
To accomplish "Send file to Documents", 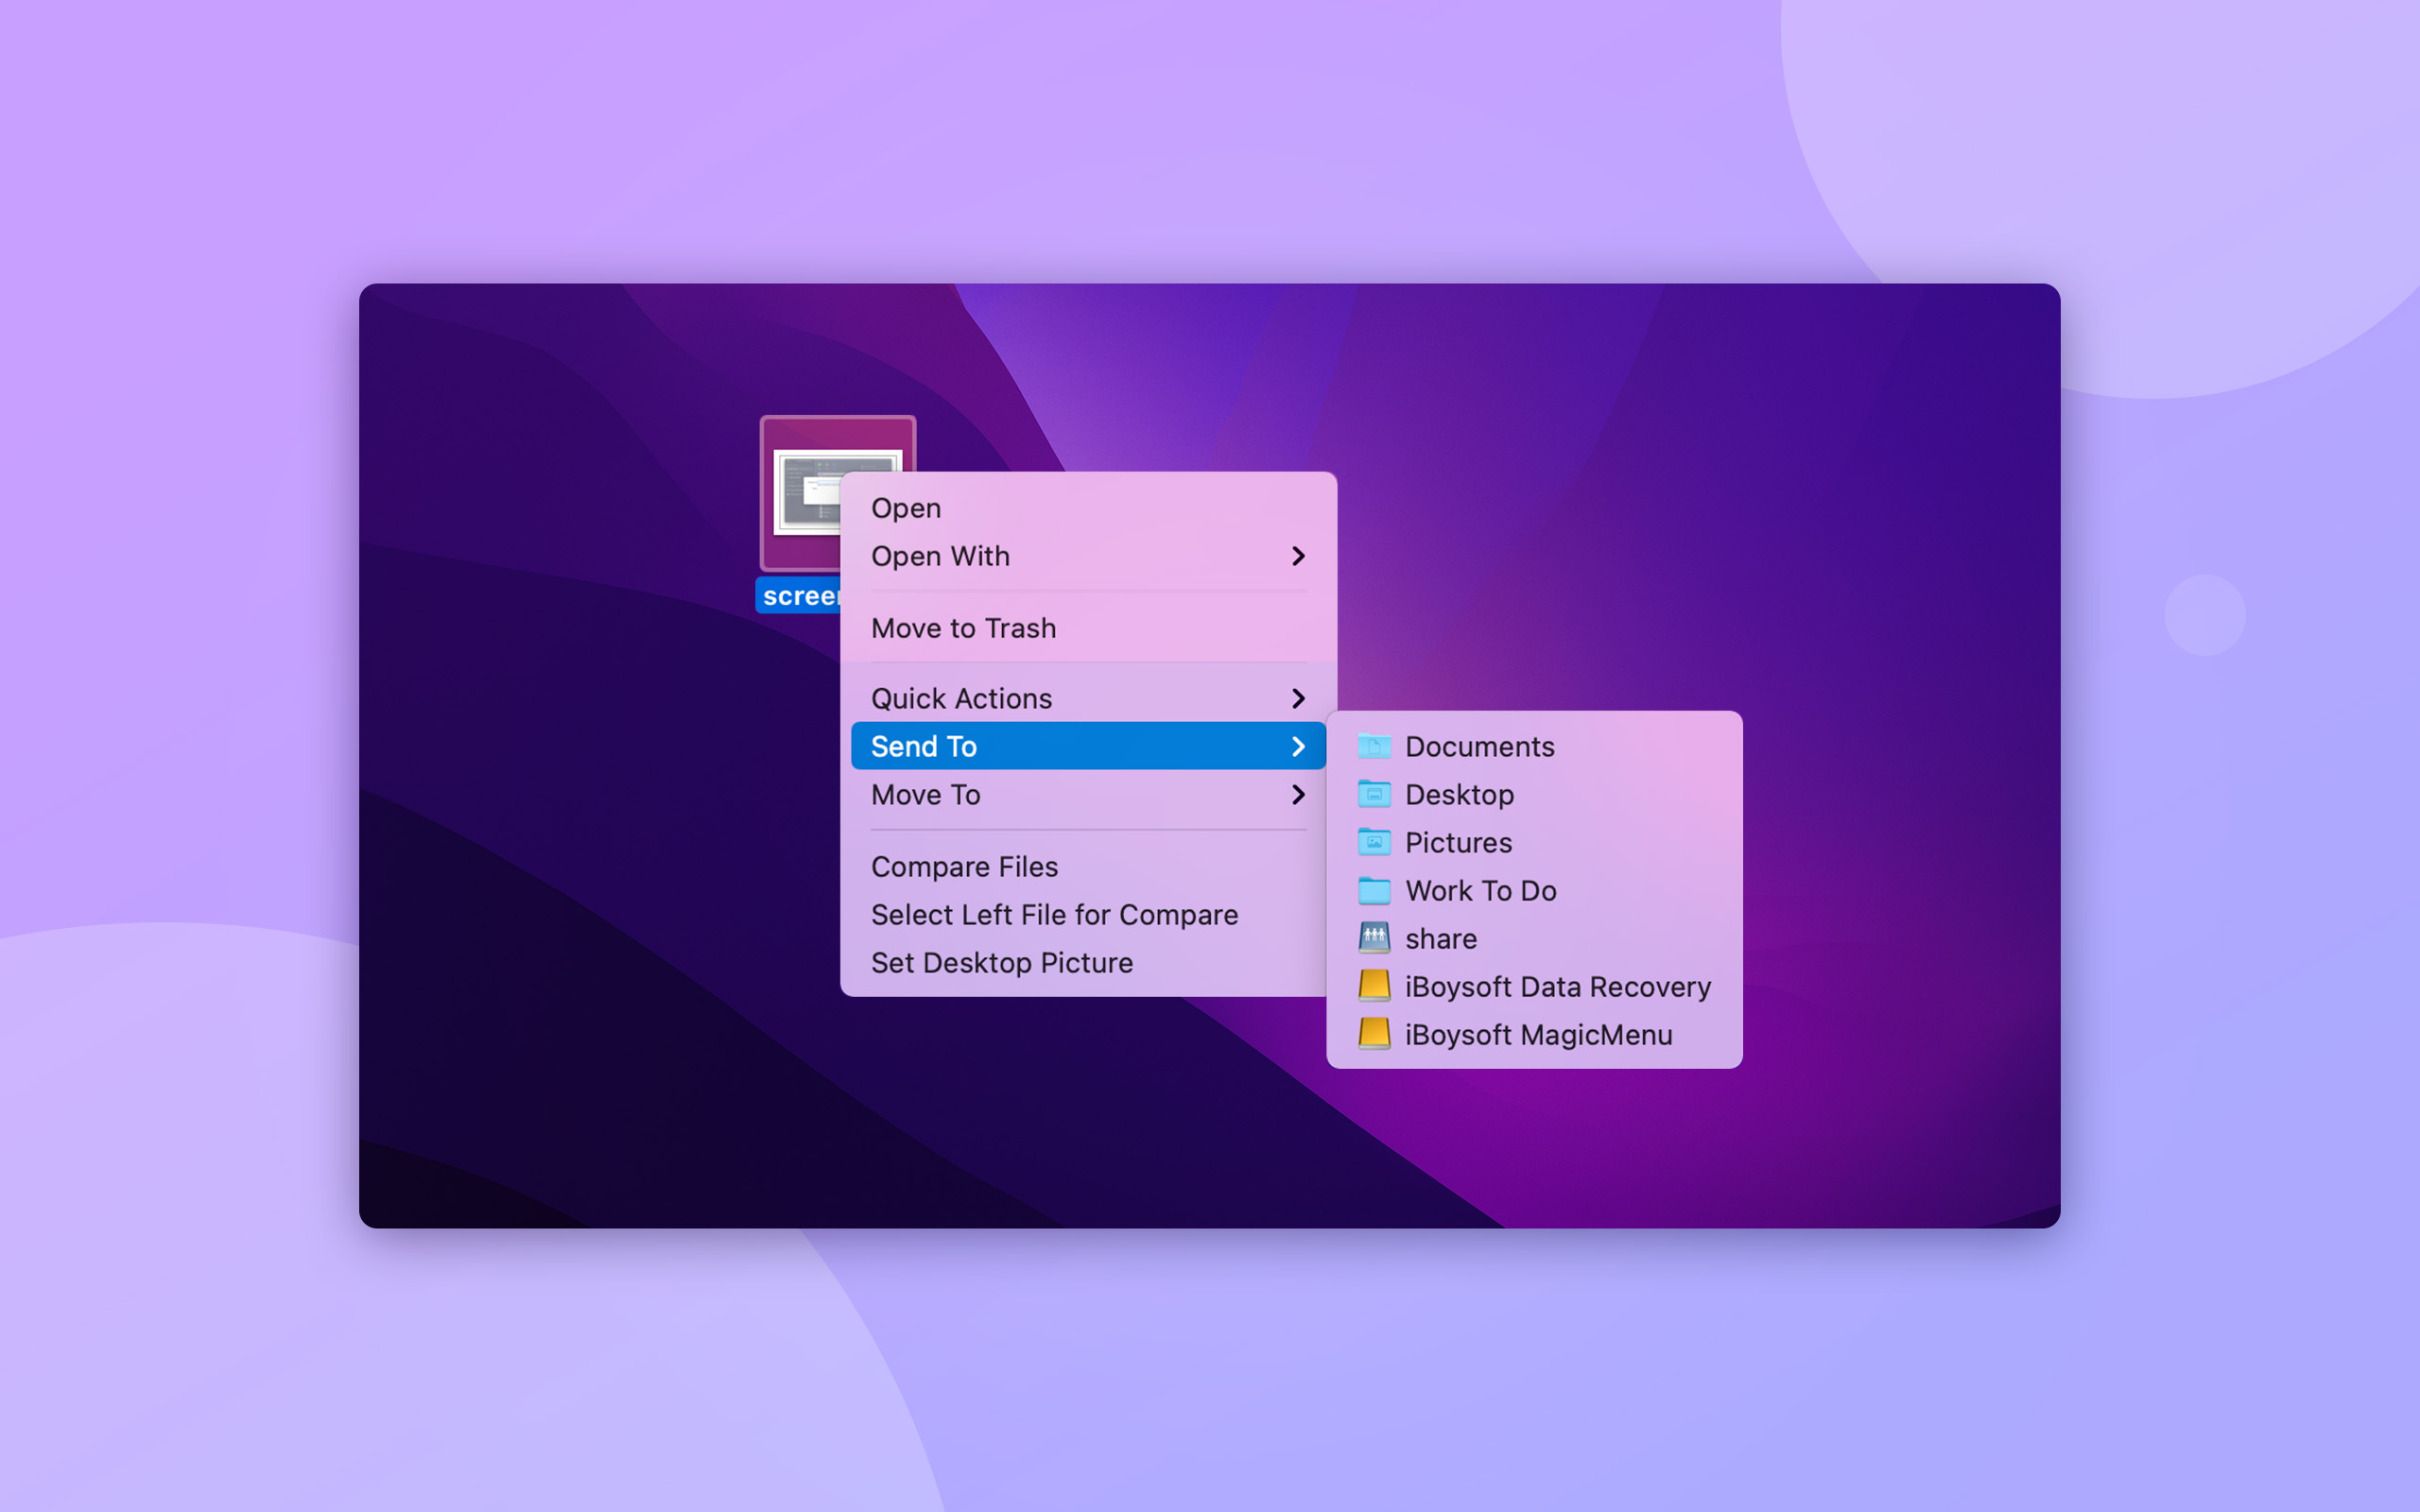I will [x=1534, y=746].
